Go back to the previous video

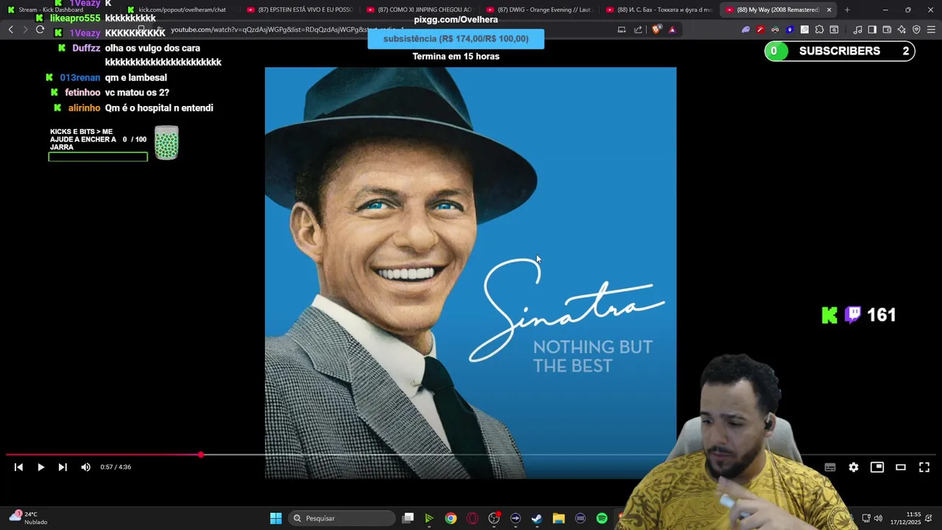tap(18, 467)
